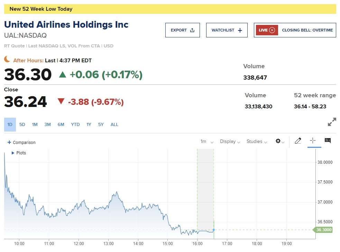Screen dimensions: 340x252
Task: Click the 36.3000 price marker label
Action: tap(323, 229)
